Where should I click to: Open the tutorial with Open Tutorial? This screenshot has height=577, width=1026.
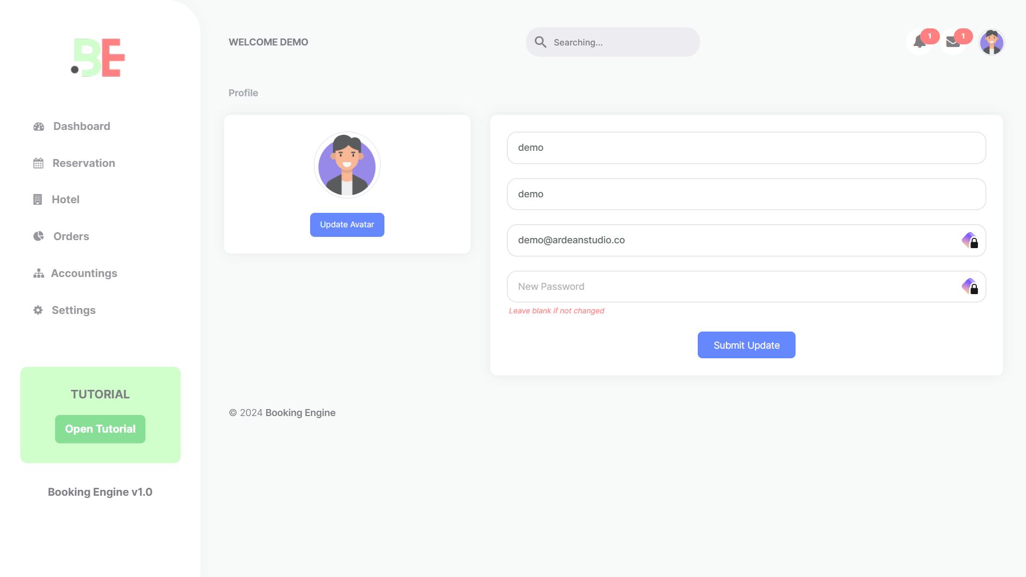pos(100,429)
